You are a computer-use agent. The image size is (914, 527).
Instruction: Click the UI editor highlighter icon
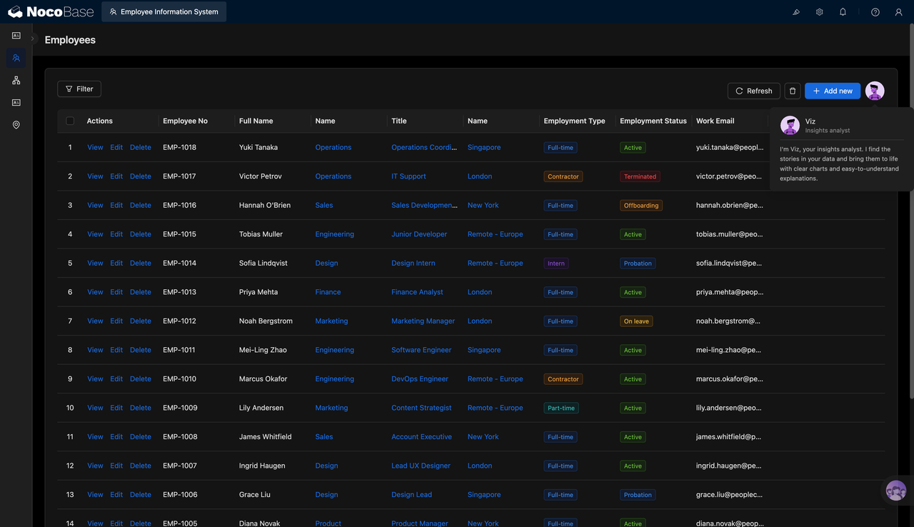click(796, 12)
